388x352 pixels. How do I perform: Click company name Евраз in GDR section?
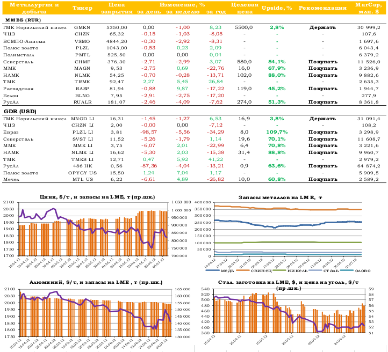11,132
